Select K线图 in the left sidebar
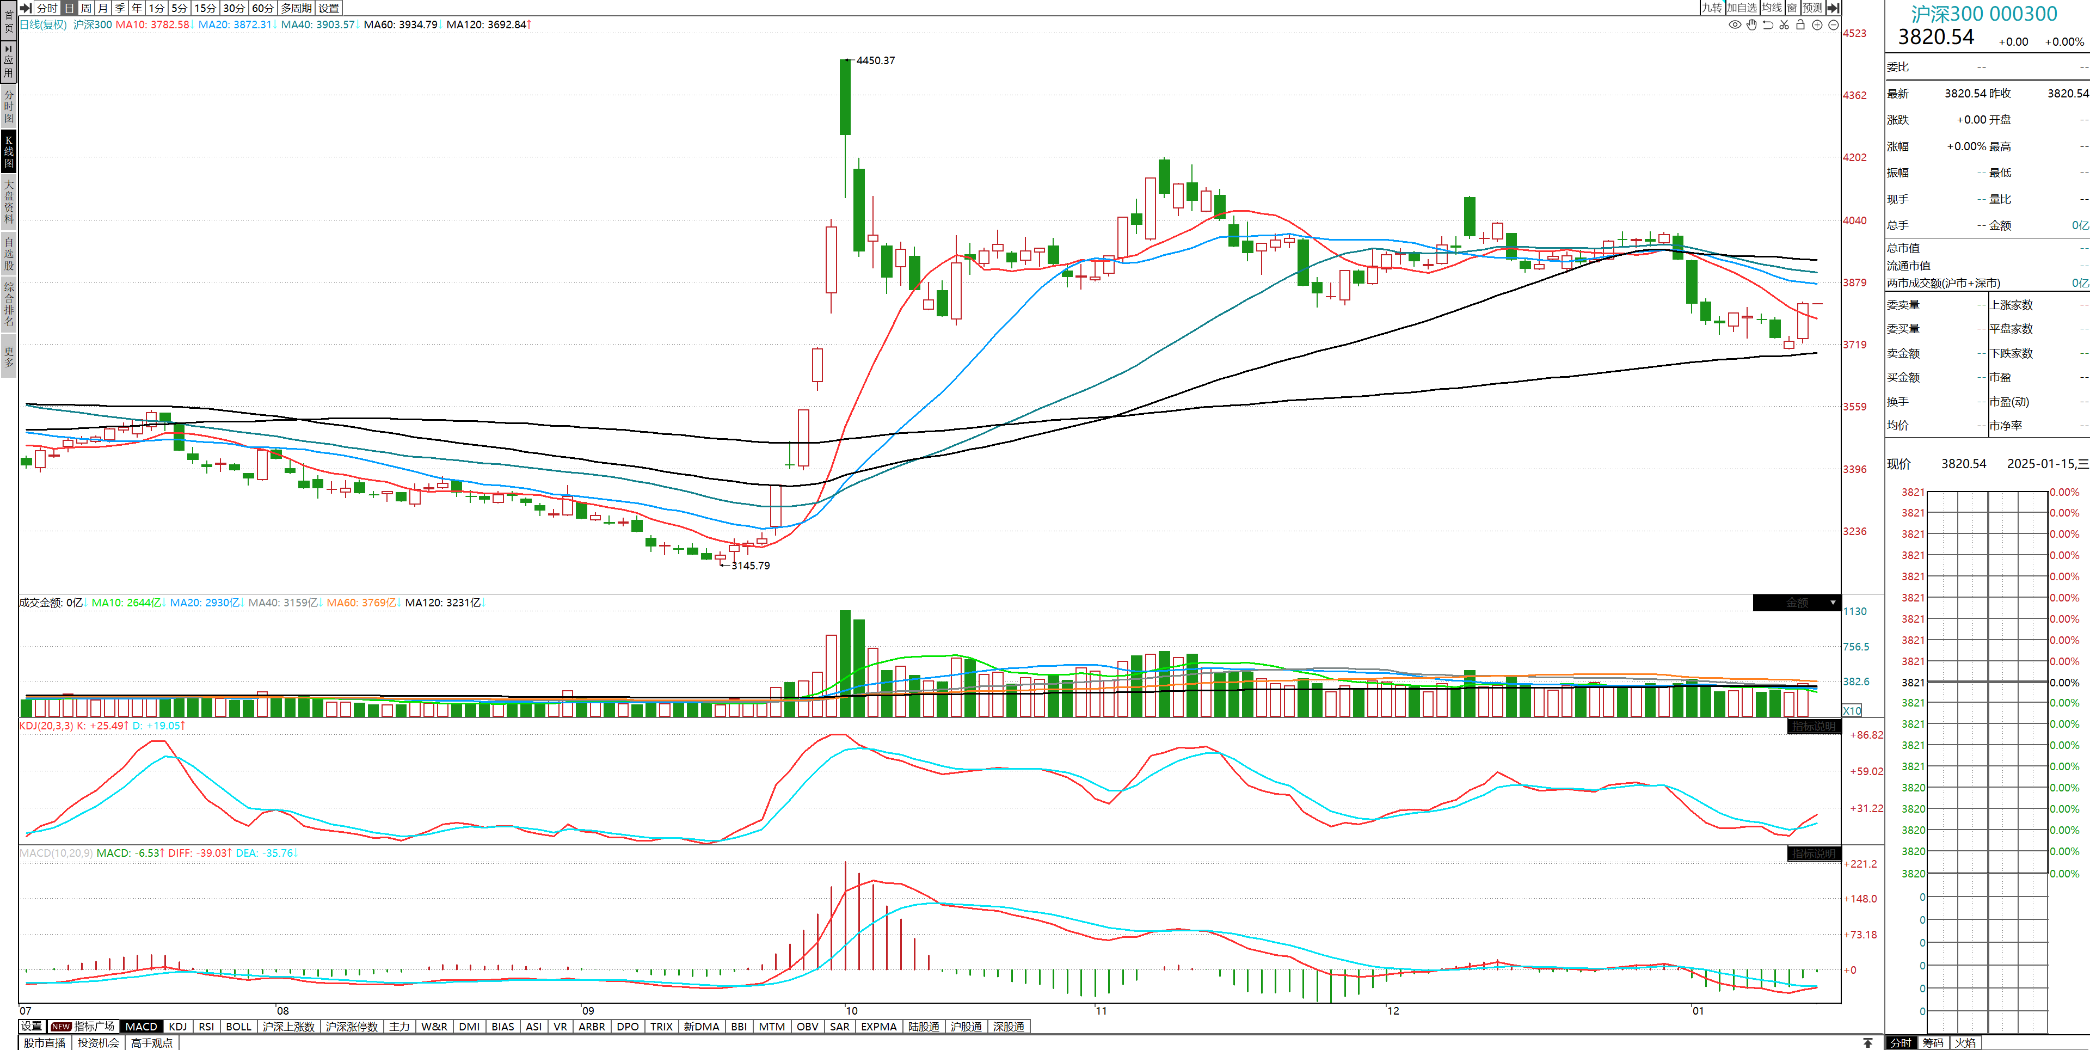Image resolution: width=2090 pixels, height=1050 pixels. (x=9, y=152)
